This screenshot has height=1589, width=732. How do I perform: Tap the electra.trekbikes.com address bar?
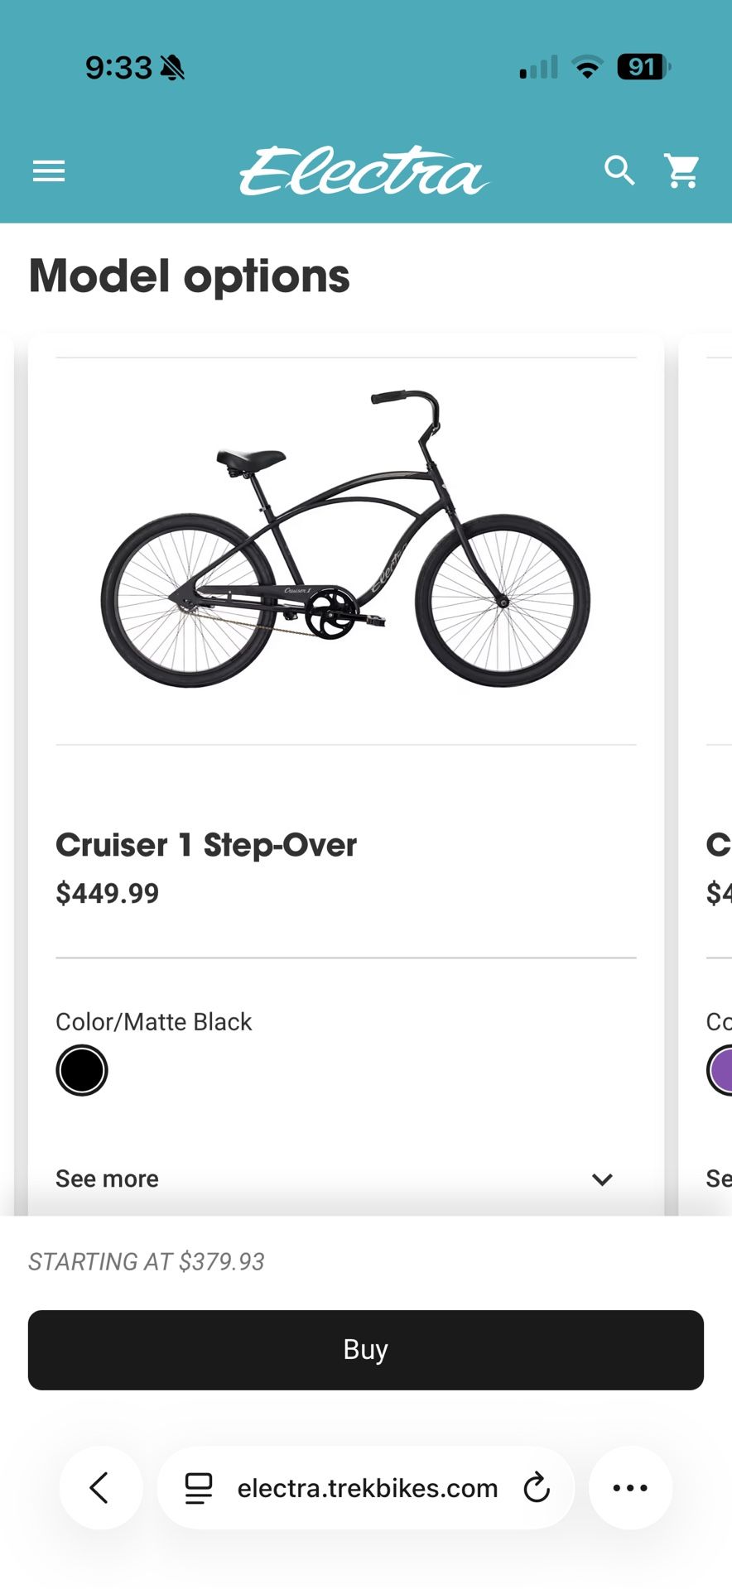point(367,1487)
